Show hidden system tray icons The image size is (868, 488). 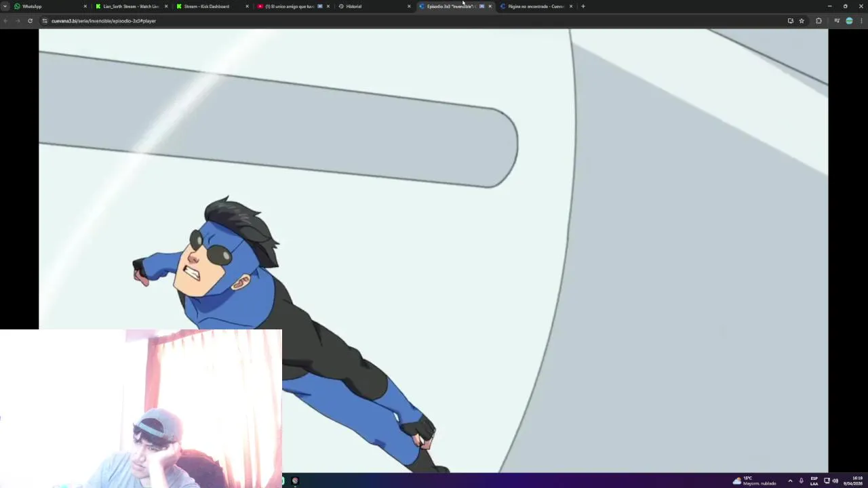[x=790, y=481]
